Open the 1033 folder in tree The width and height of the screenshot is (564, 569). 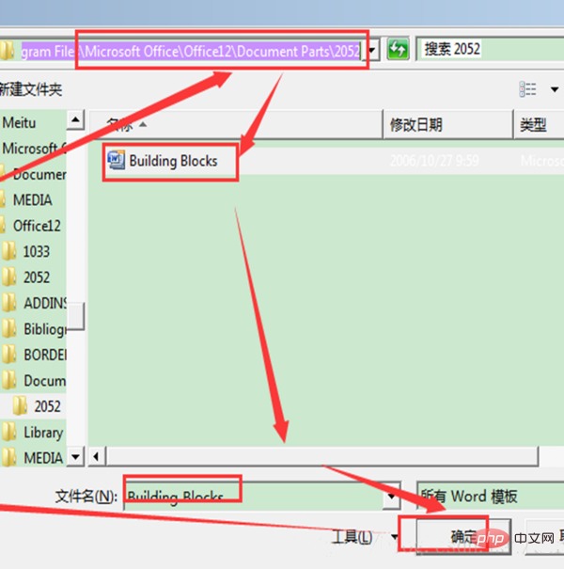pyautogui.click(x=36, y=251)
